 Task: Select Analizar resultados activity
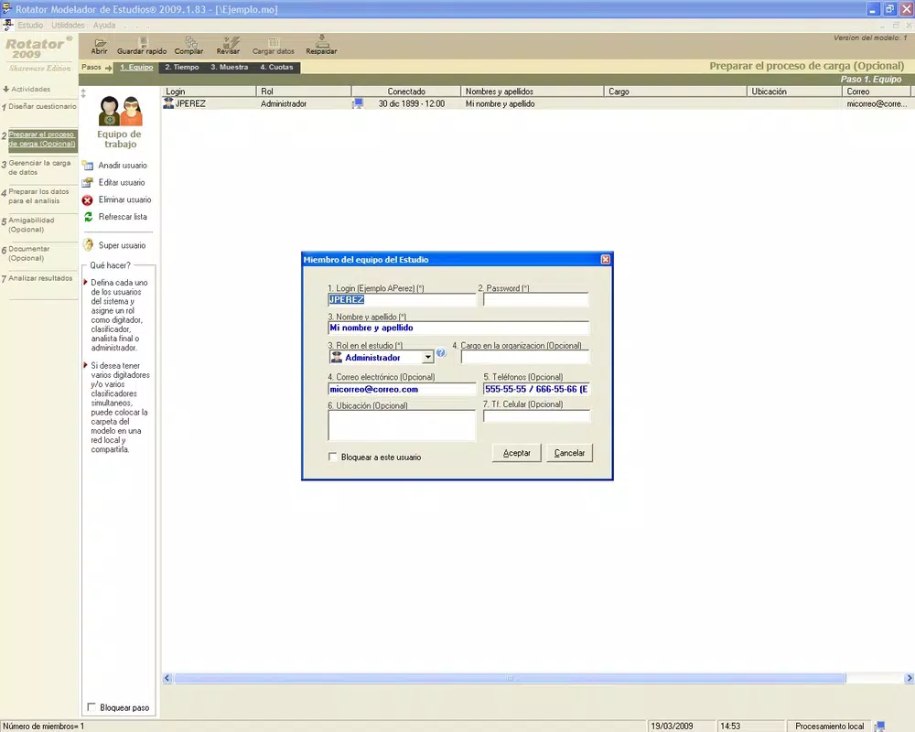pos(40,278)
